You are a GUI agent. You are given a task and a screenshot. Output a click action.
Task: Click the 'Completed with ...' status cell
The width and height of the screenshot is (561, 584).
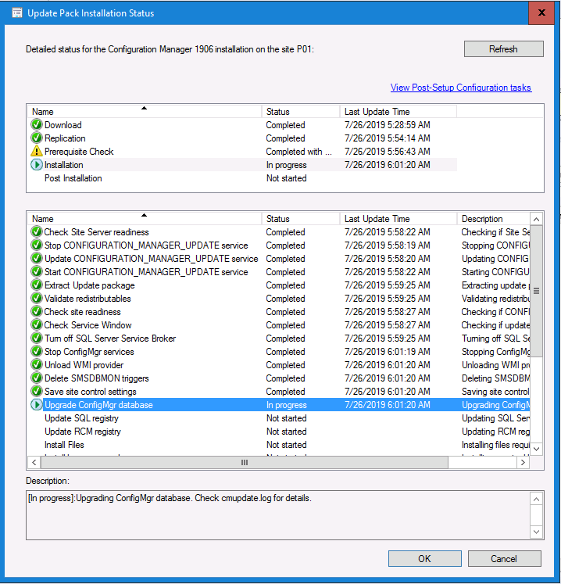[x=298, y=152]
